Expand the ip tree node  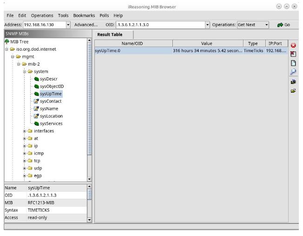[x=25, y=146]
